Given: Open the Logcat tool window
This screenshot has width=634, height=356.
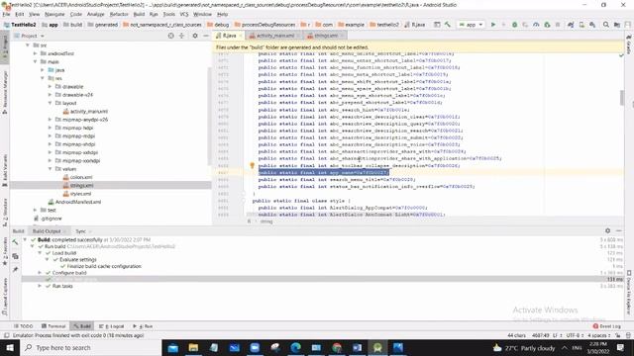Looking at the screenshot, I should 112,326.
